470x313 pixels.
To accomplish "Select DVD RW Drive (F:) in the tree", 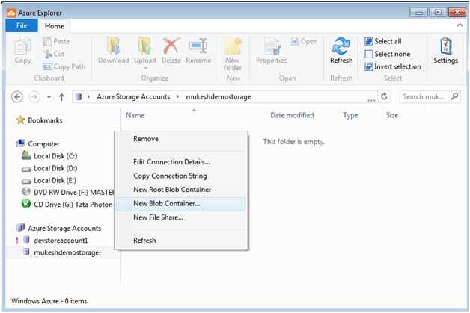I will (68, 193).
